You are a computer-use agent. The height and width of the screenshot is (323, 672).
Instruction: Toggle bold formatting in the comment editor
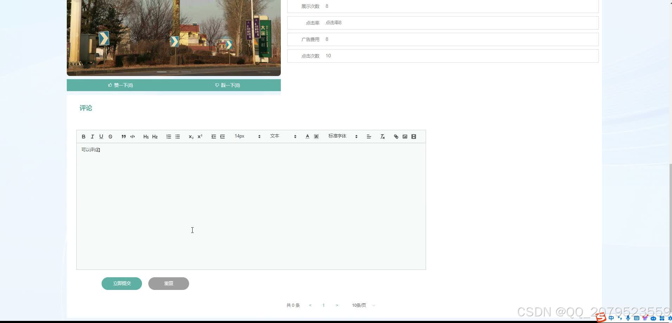tap(84, 137)
